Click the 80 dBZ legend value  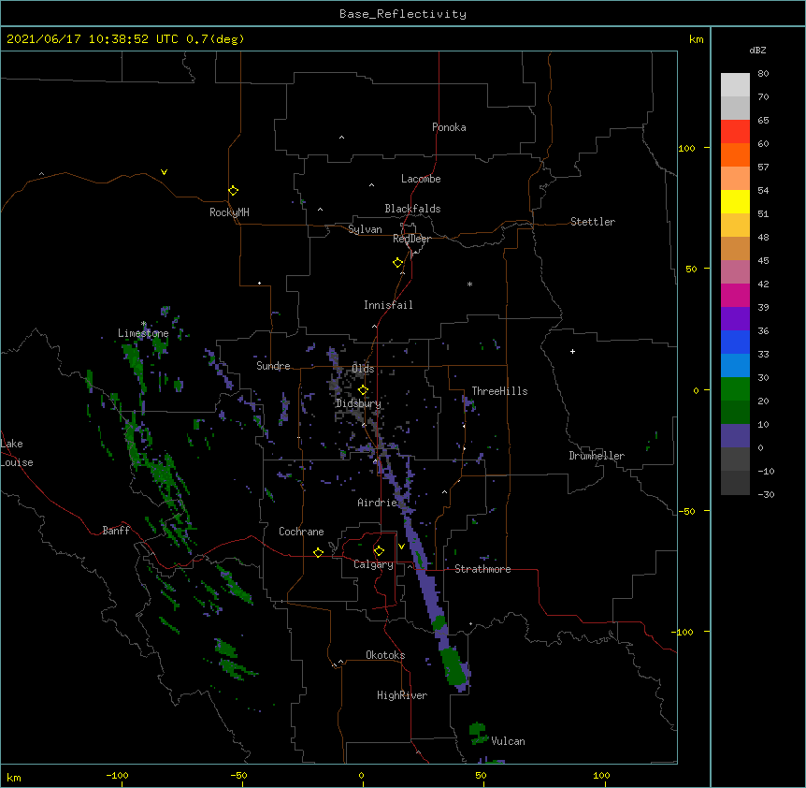click(763, 74)
